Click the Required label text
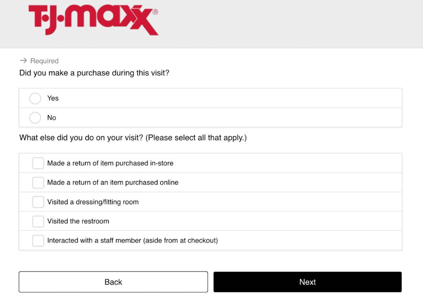This screenshot has width=423, height=308. click(45, 61)
